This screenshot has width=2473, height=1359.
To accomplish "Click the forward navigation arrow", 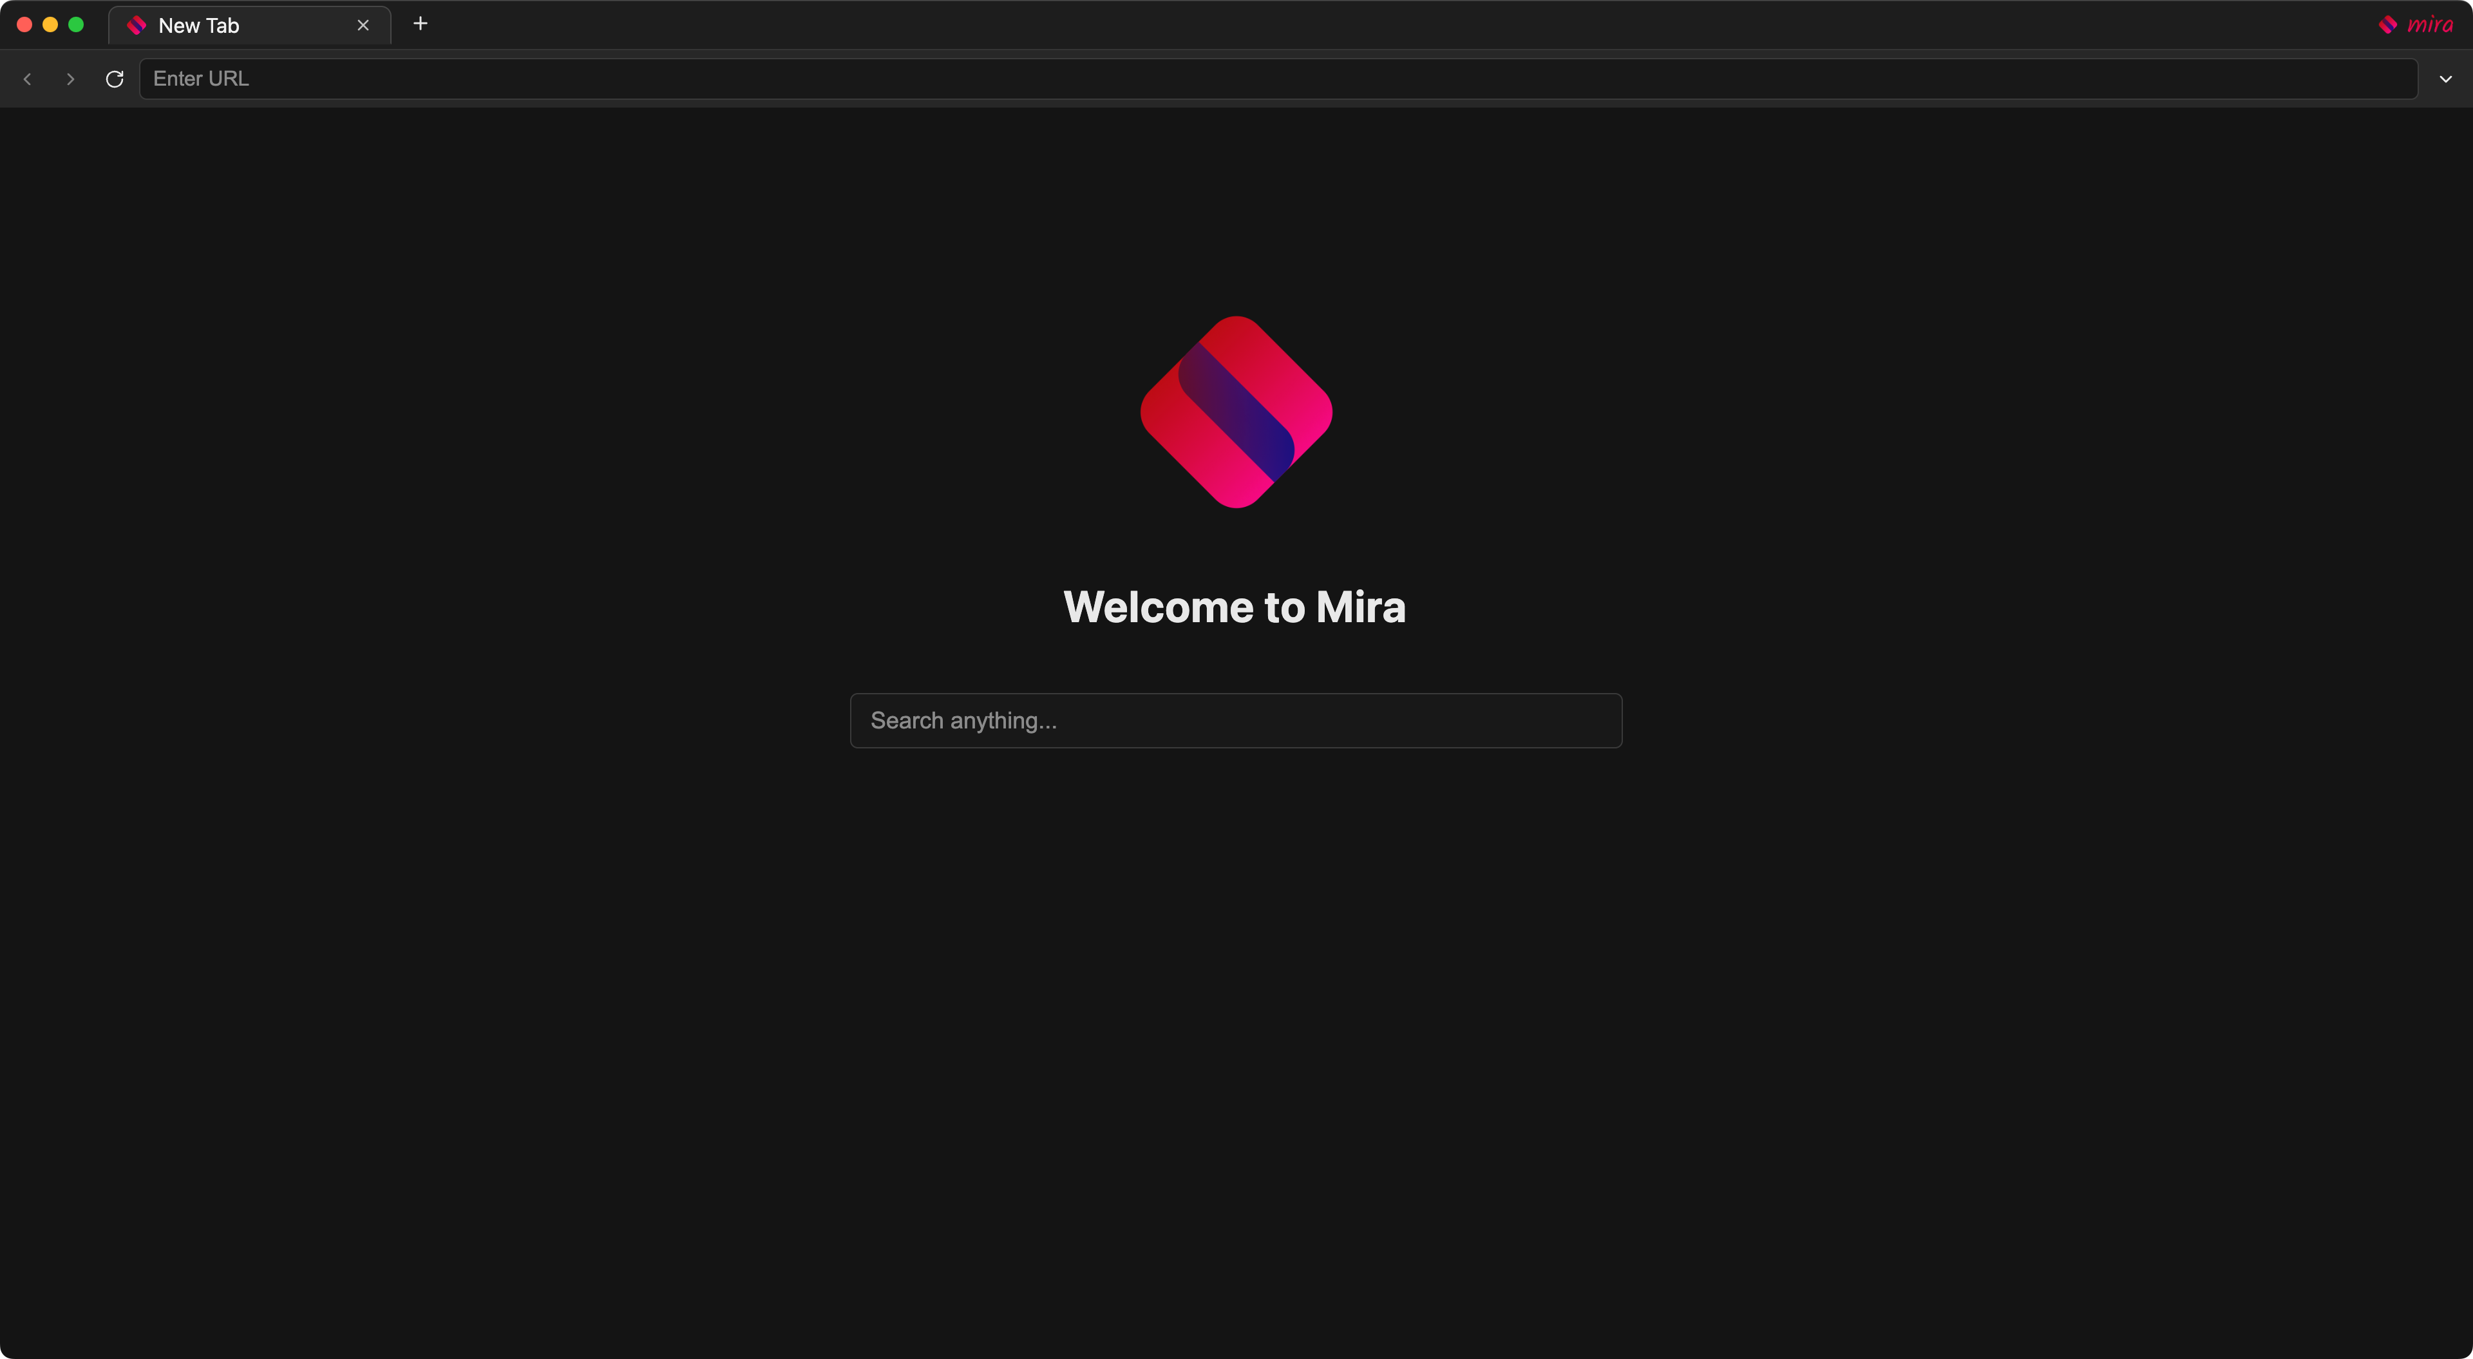I will click(70, 79).
